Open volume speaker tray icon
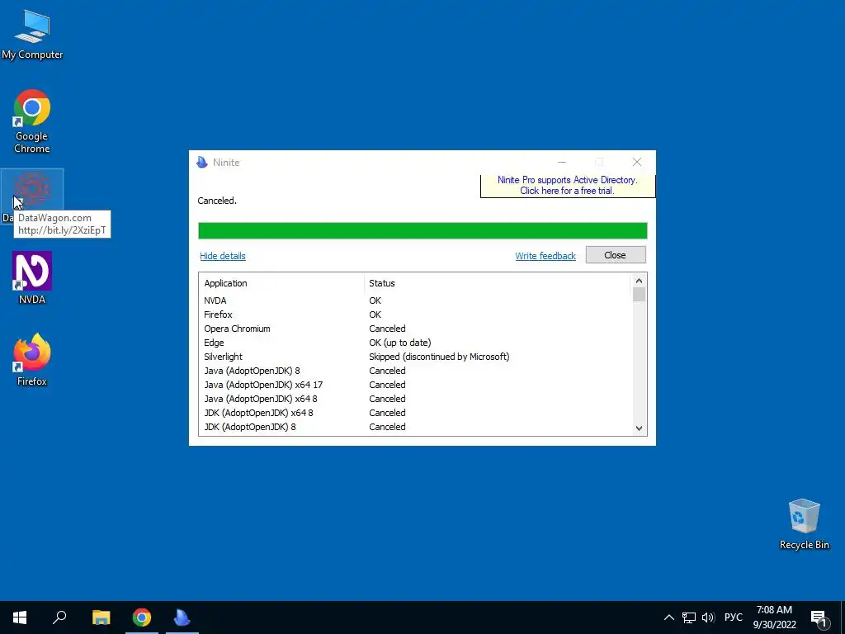845x634 pixels. click(x=708, y=617)
